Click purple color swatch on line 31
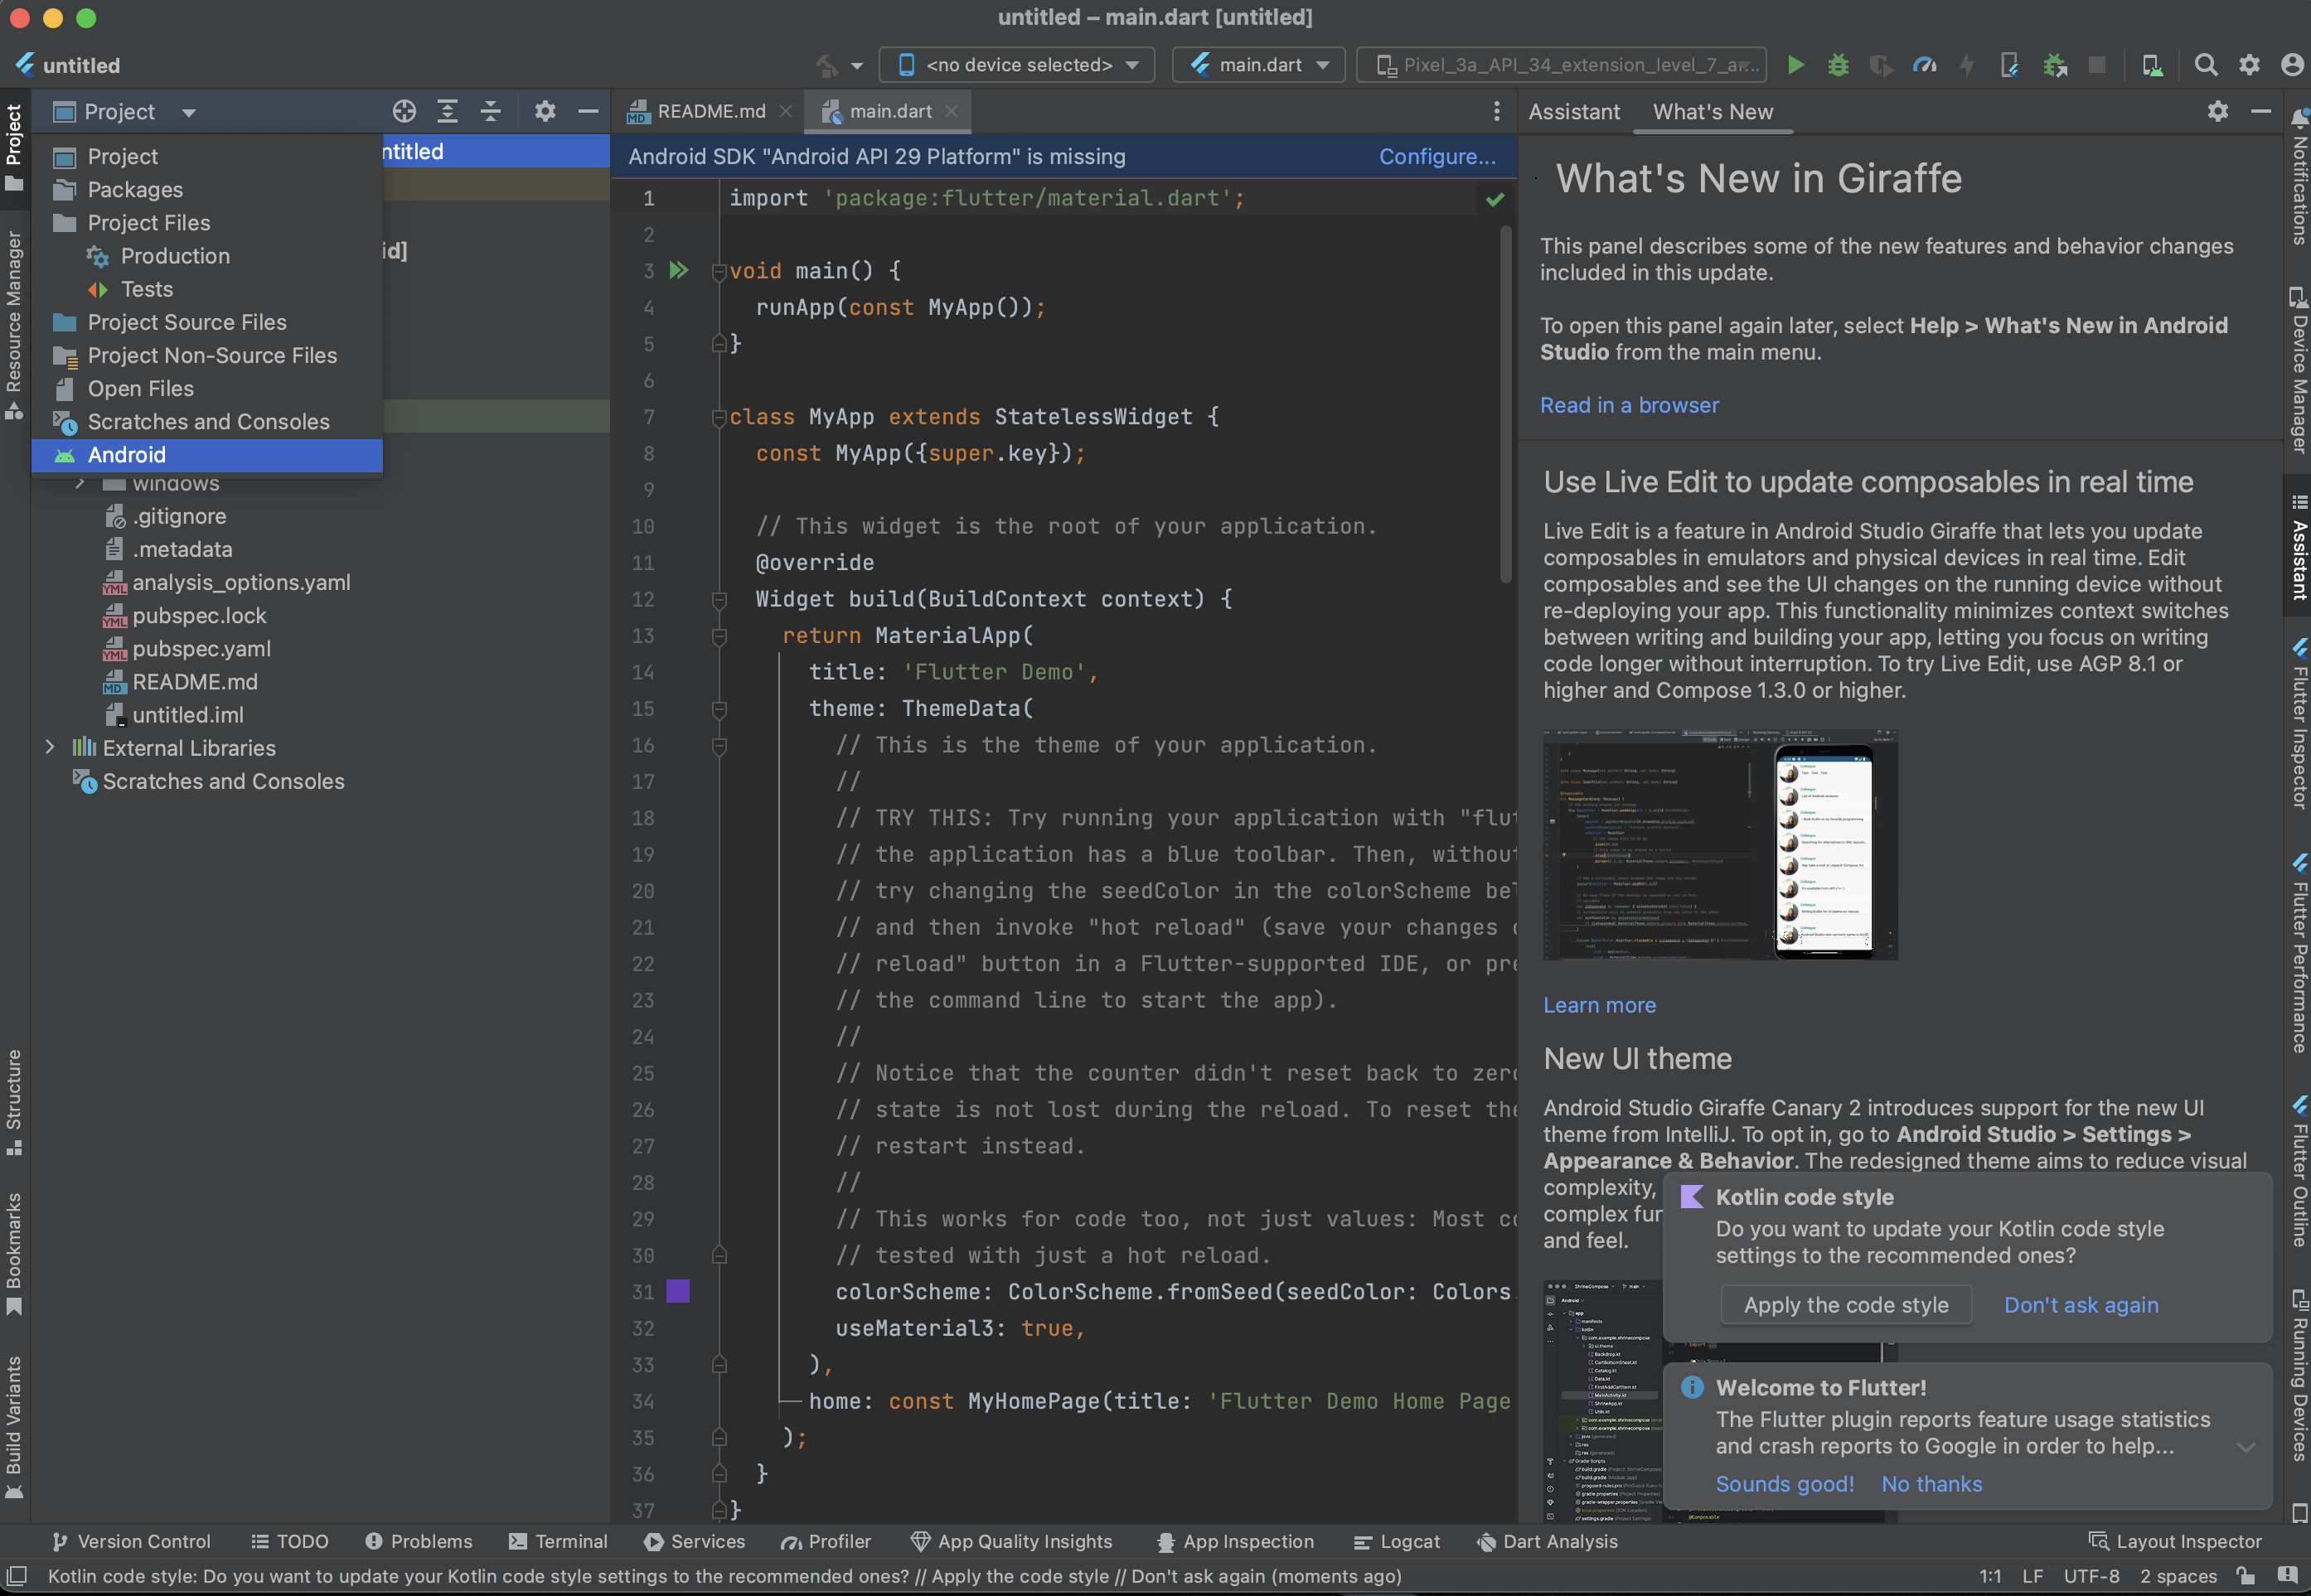This screenshot has width=2311, height=1596. [x=678, y=1291]
